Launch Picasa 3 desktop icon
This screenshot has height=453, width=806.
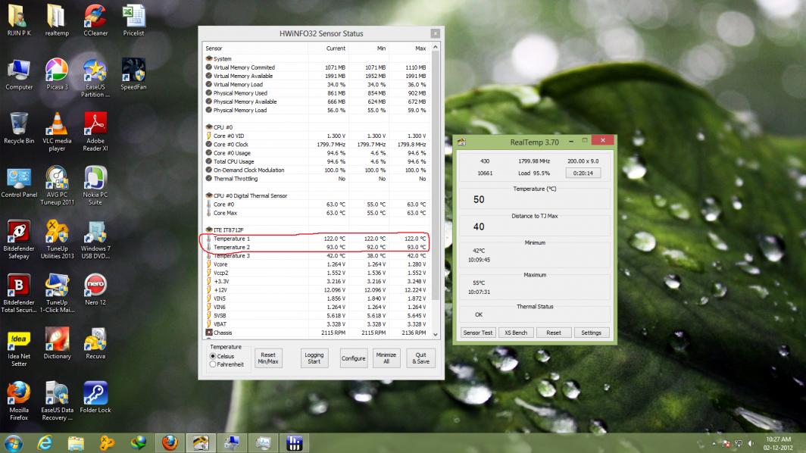[57, 73]
